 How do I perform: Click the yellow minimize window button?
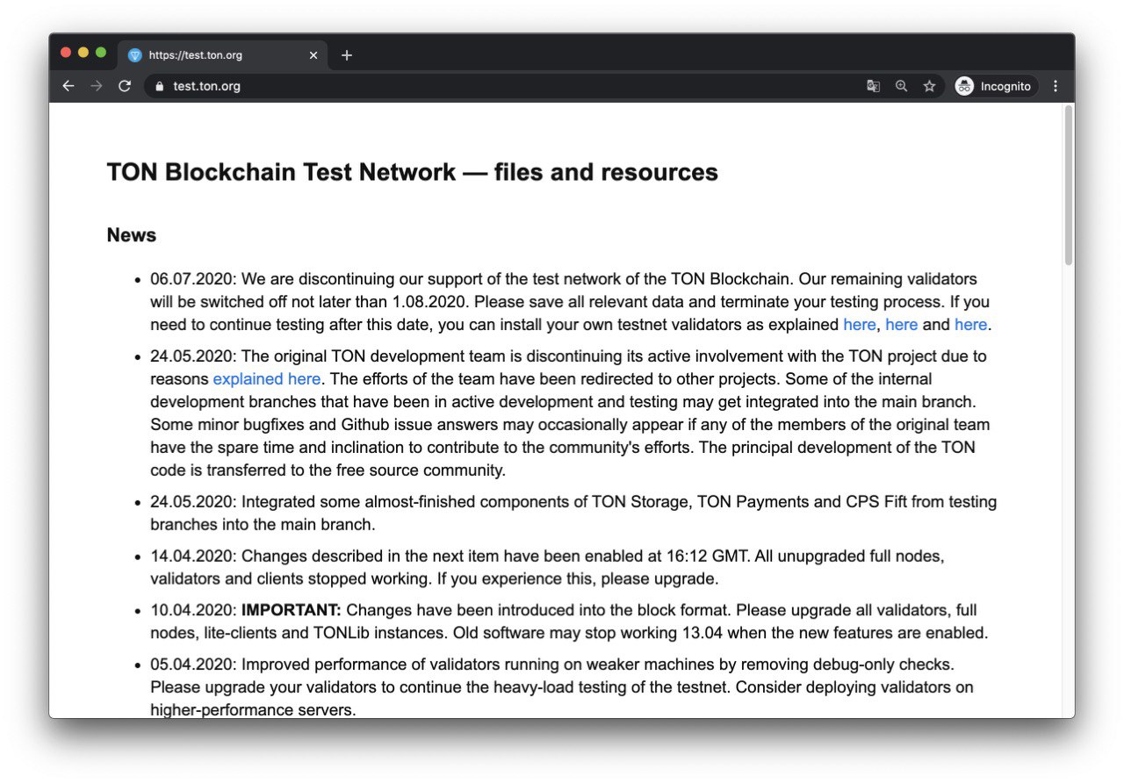pos(83,53)
